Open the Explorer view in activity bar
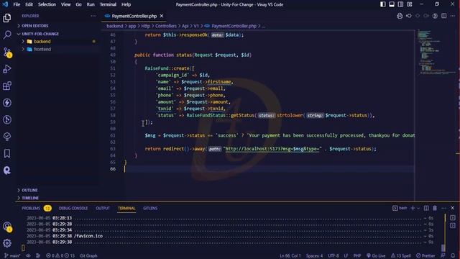The height and width of the screenshot is (259, 460). point(7,18)
